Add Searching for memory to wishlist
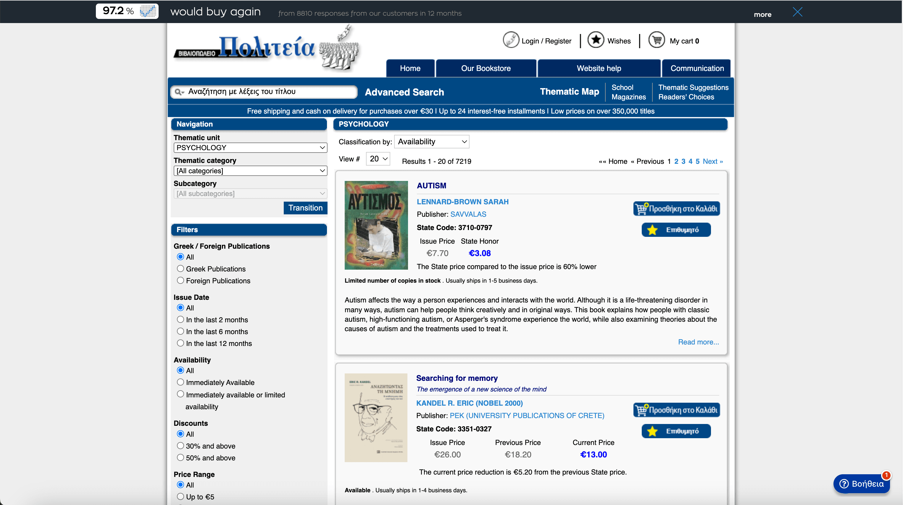903x505 pixels. [676, 431]
